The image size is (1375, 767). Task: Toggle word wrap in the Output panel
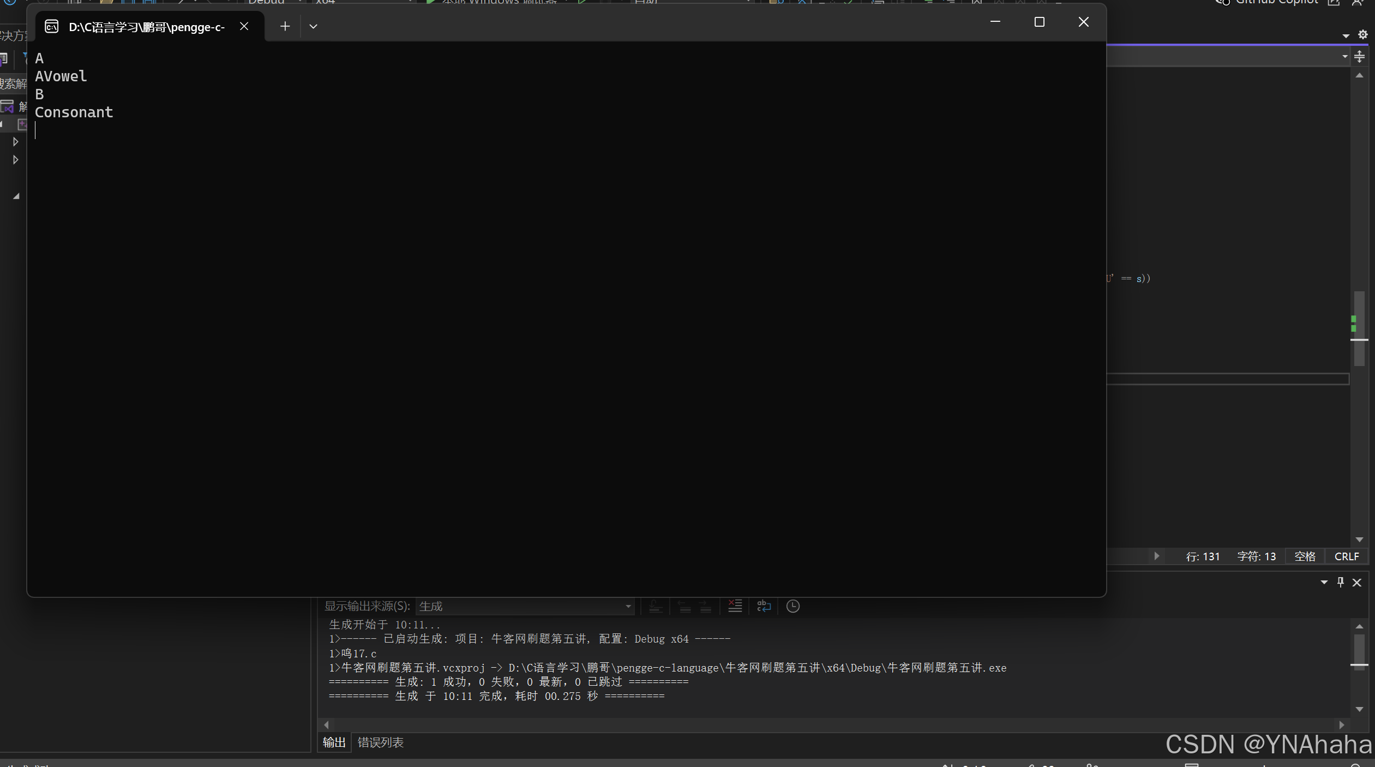point(764,606)
